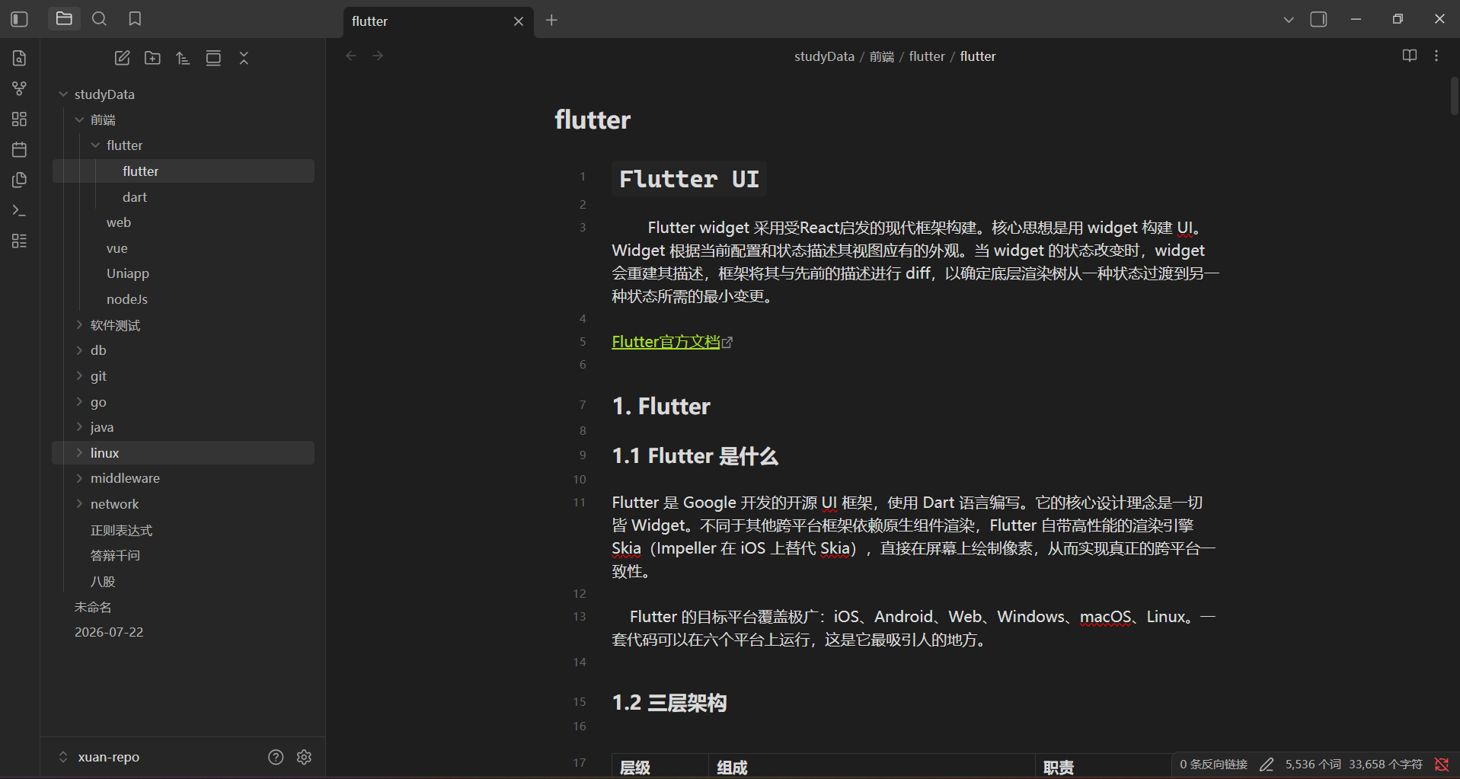Open graph view ribbon icon
The width and height of the screenshot is (1460, 779).
click(20, 88)
